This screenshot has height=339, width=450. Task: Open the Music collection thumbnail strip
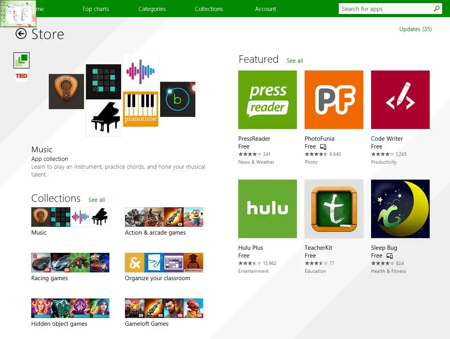click(70, 217)
